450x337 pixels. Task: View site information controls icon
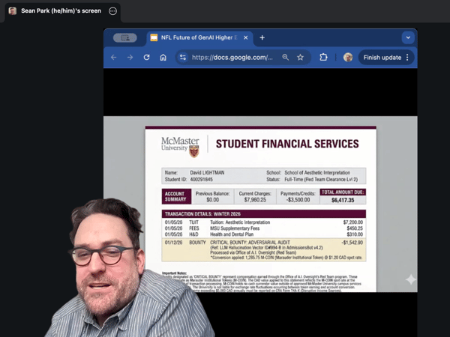(183, 58)
